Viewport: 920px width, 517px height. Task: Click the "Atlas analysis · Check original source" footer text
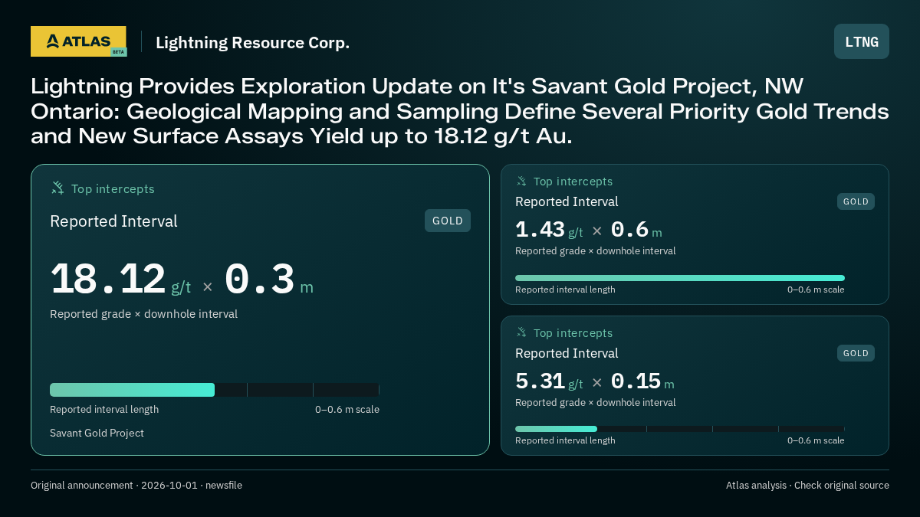(807, 485)
